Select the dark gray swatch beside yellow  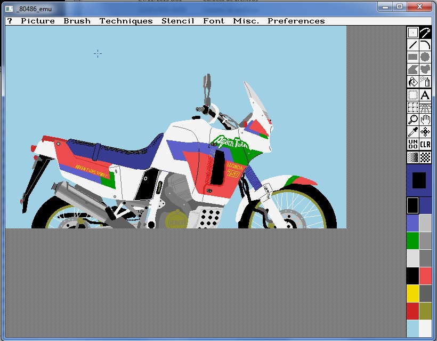pyautogui.click(x=425, y=294)
